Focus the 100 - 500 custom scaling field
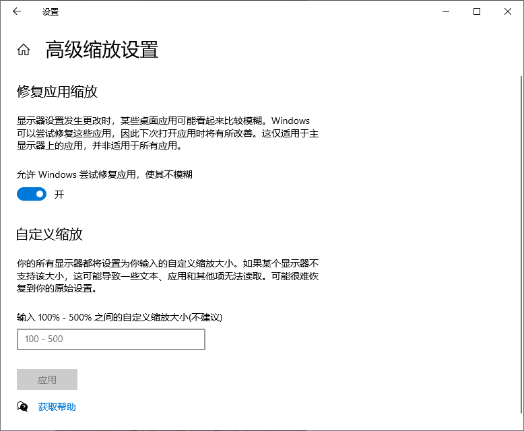524x431 pixels. [111, 339]
